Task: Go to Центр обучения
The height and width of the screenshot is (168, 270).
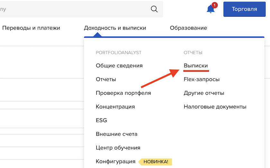Action: coord(118,148)
